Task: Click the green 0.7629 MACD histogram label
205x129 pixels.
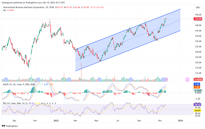Action: (198, 91)
